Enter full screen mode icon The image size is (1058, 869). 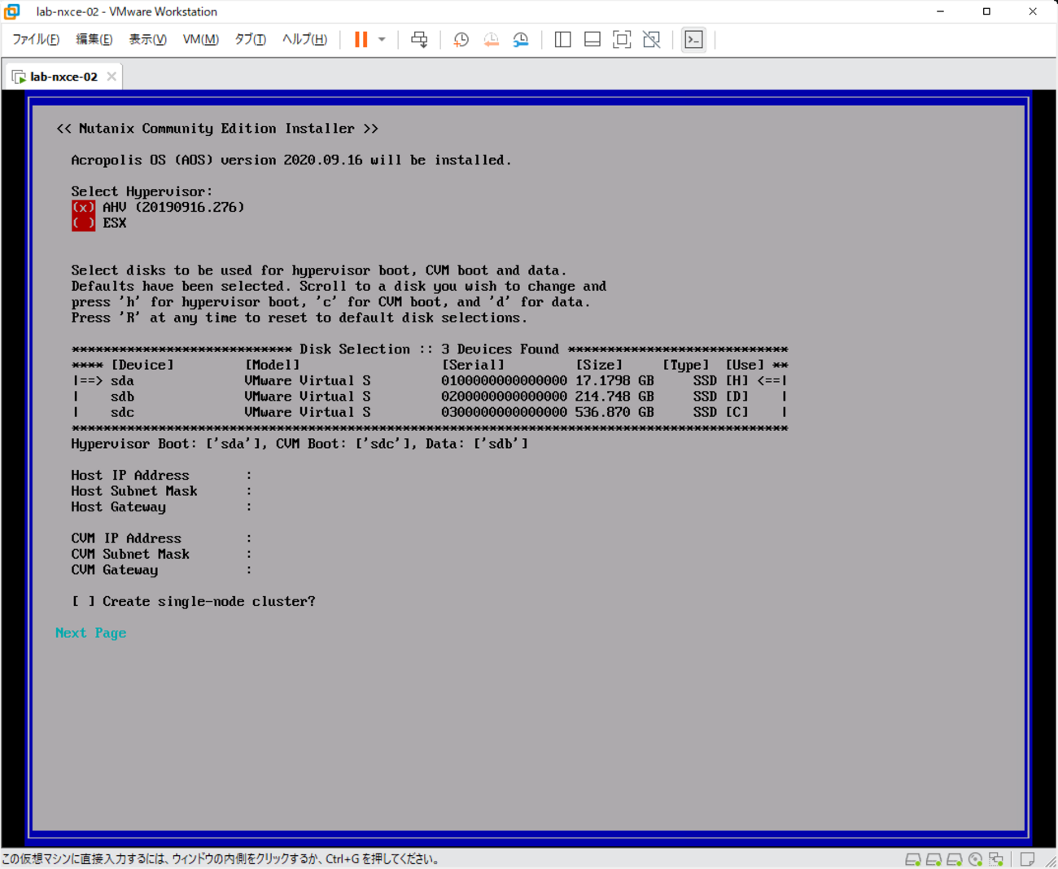point(622,39)
